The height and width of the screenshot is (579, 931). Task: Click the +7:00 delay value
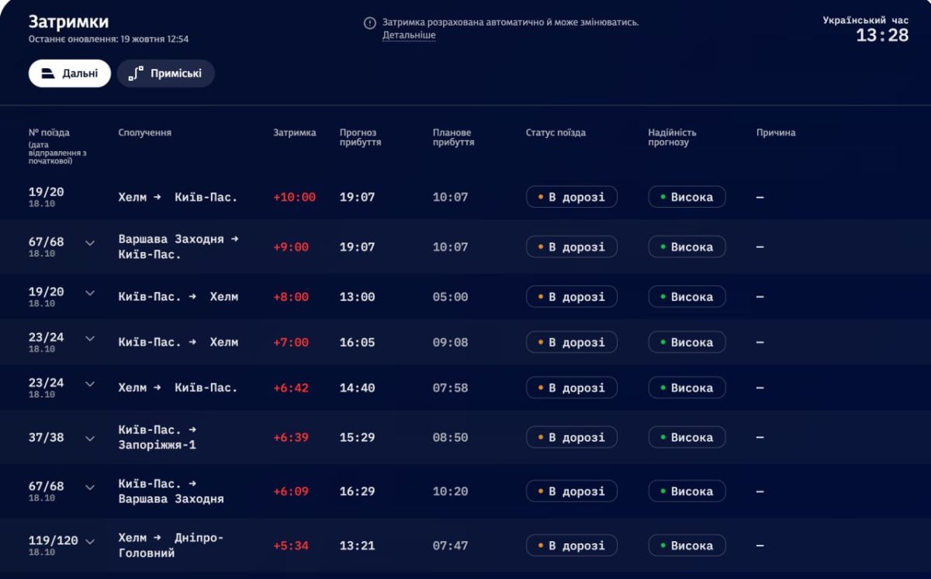click(x=291, y=343)
